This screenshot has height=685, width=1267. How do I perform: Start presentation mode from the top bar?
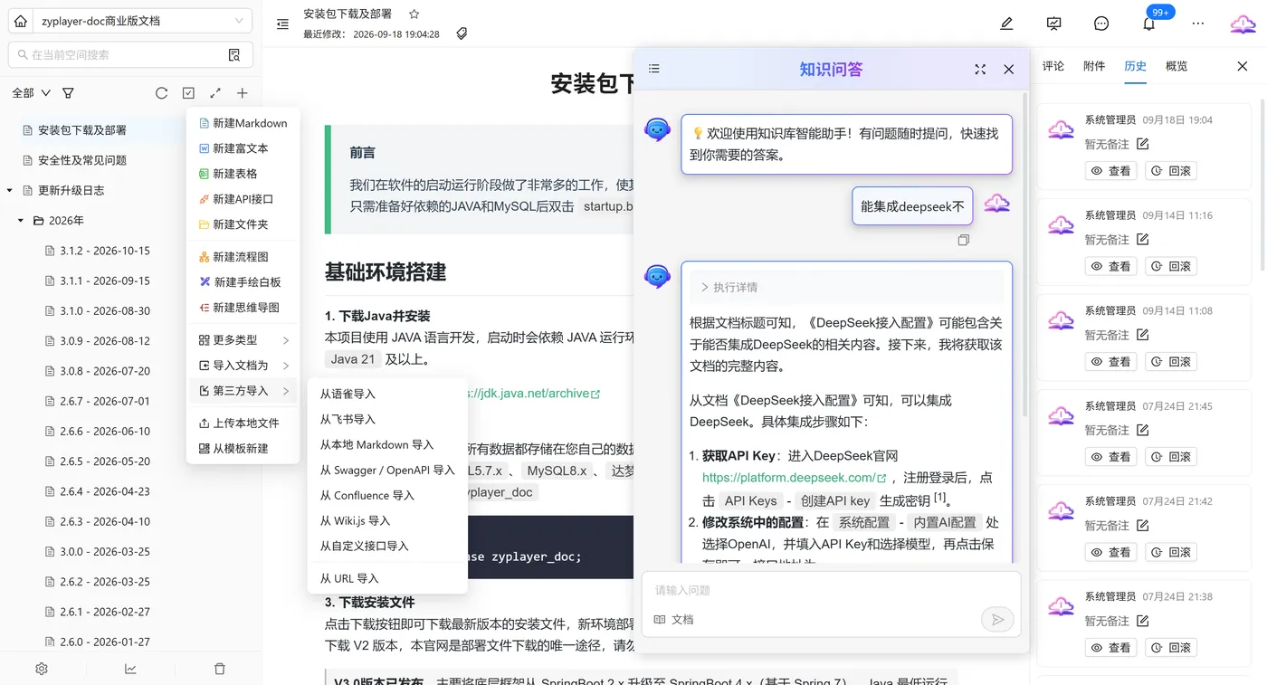point(1053,24)
